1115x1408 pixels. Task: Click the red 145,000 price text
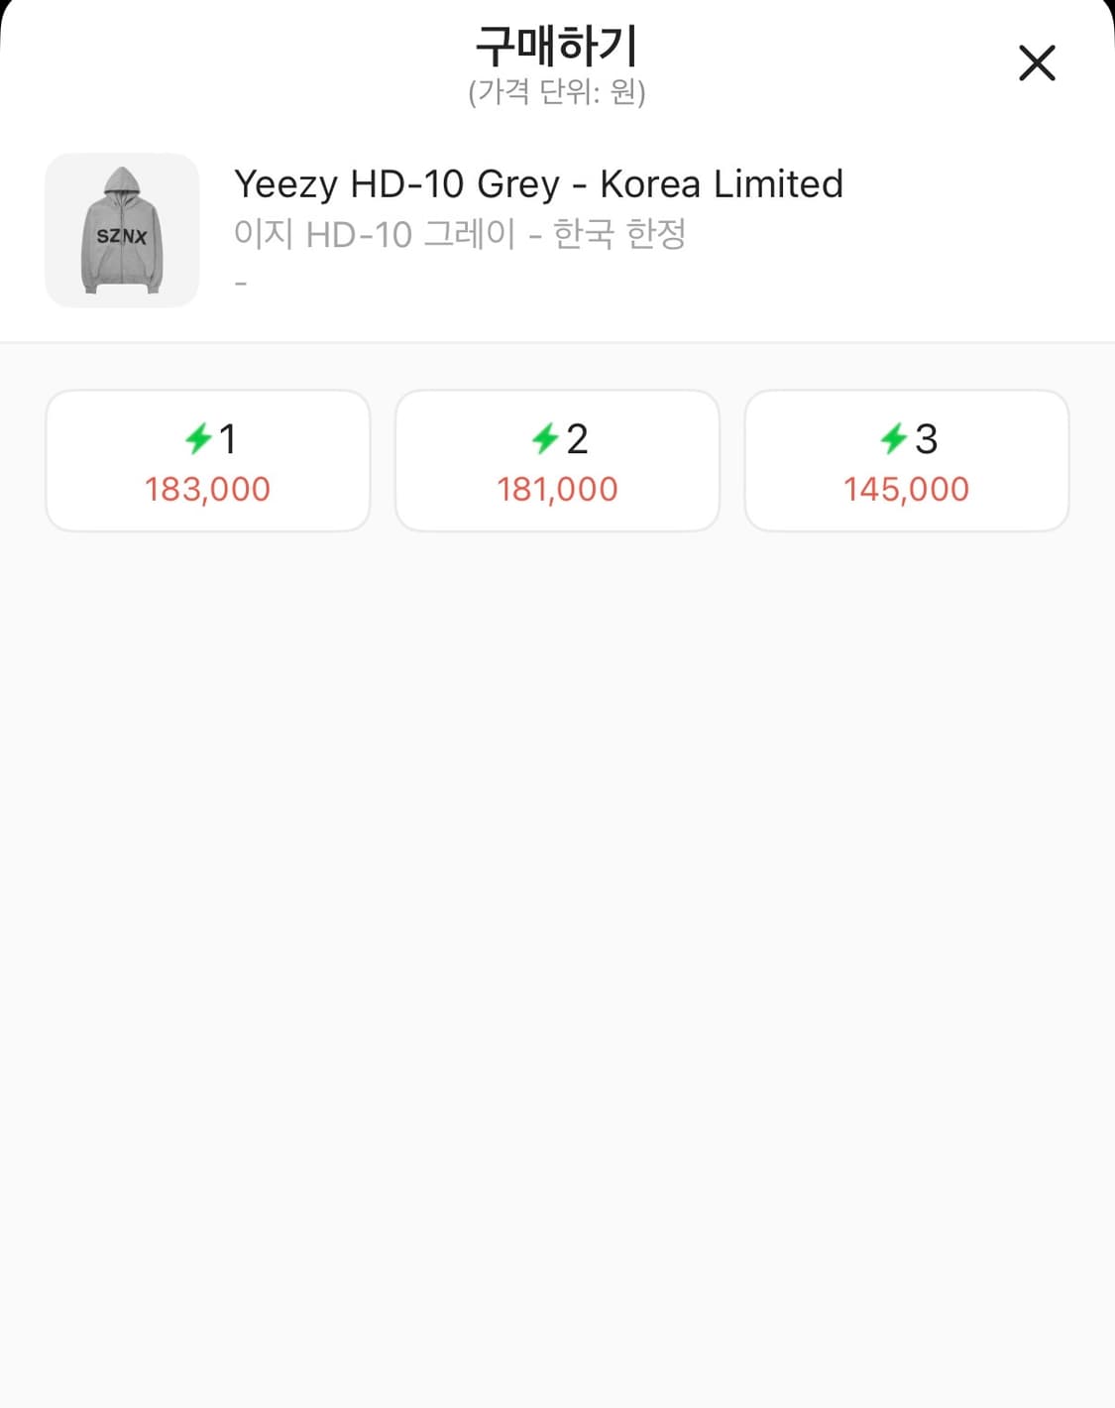coord(907,489)
